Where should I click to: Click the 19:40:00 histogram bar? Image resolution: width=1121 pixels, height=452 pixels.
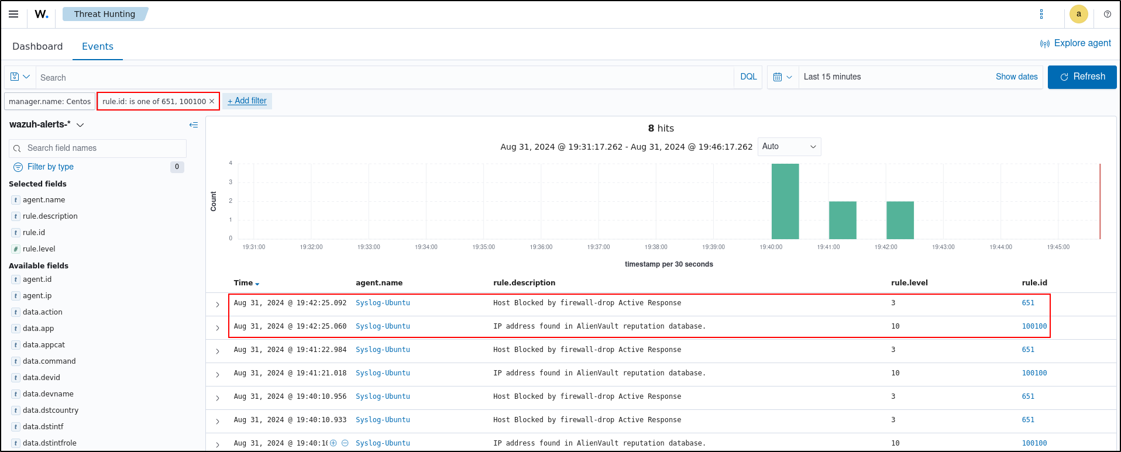[x=785, y=201]
